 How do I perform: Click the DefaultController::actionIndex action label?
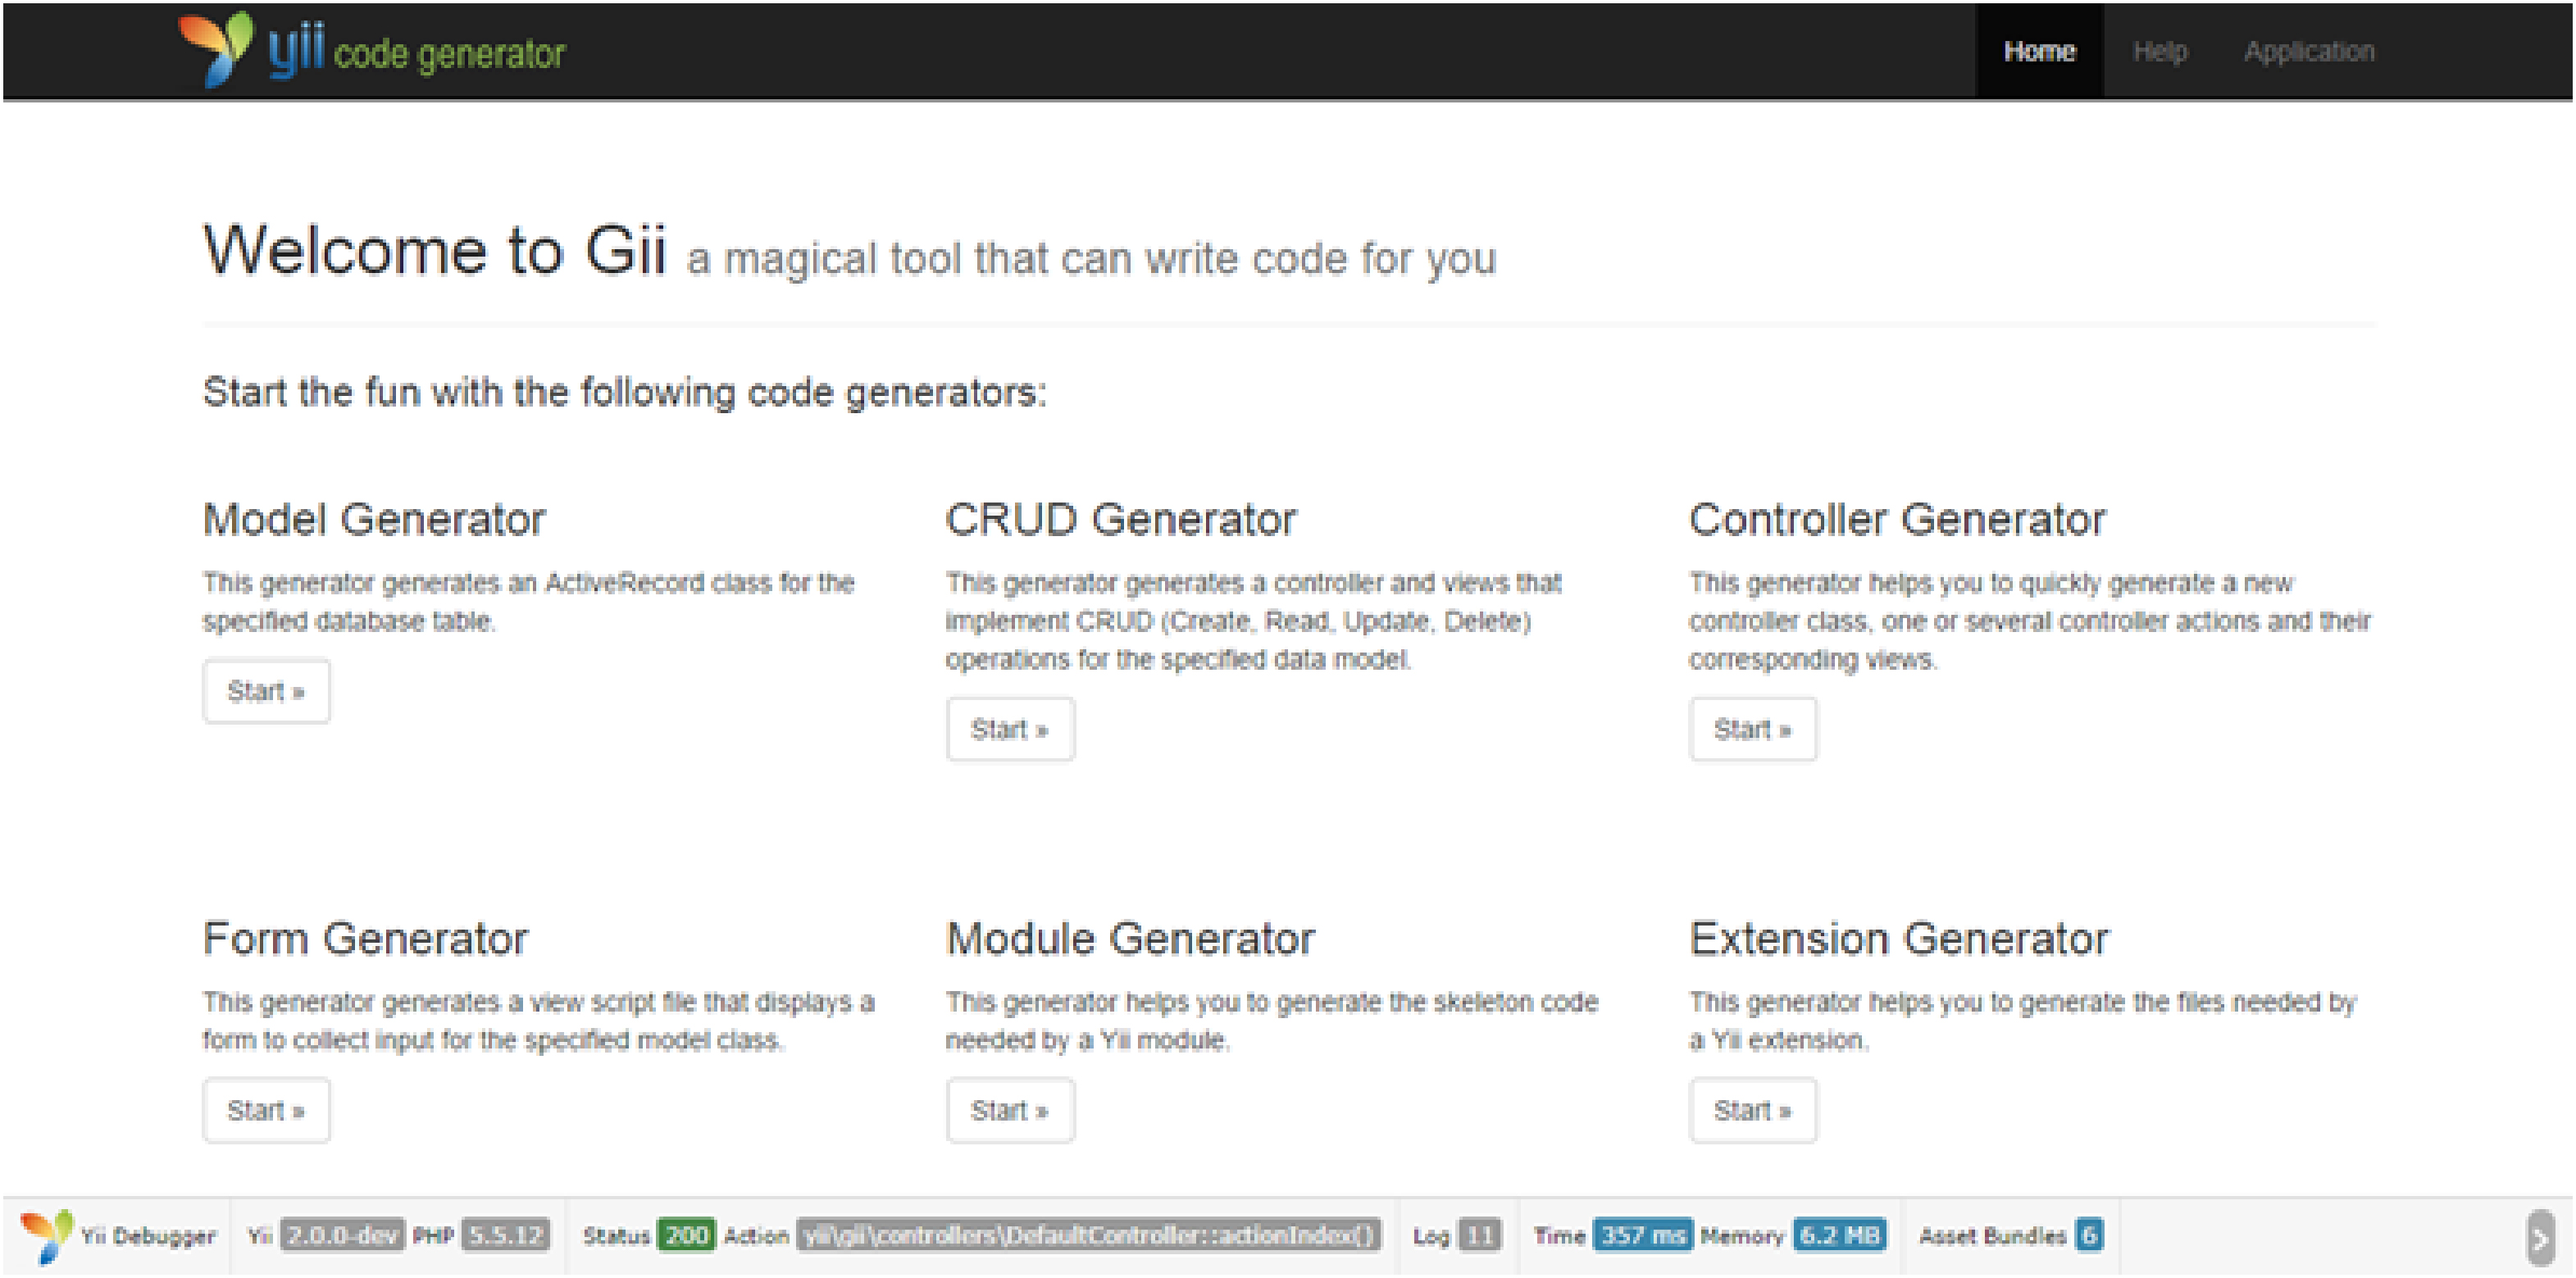(x=1089, y=1236)
